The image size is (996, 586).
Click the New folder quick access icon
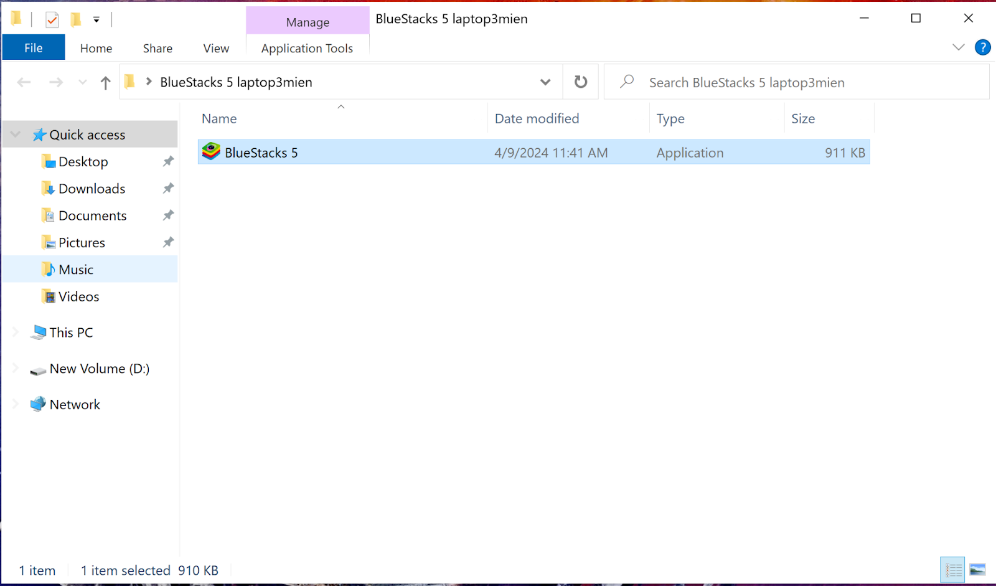click(x=75, y=20)
